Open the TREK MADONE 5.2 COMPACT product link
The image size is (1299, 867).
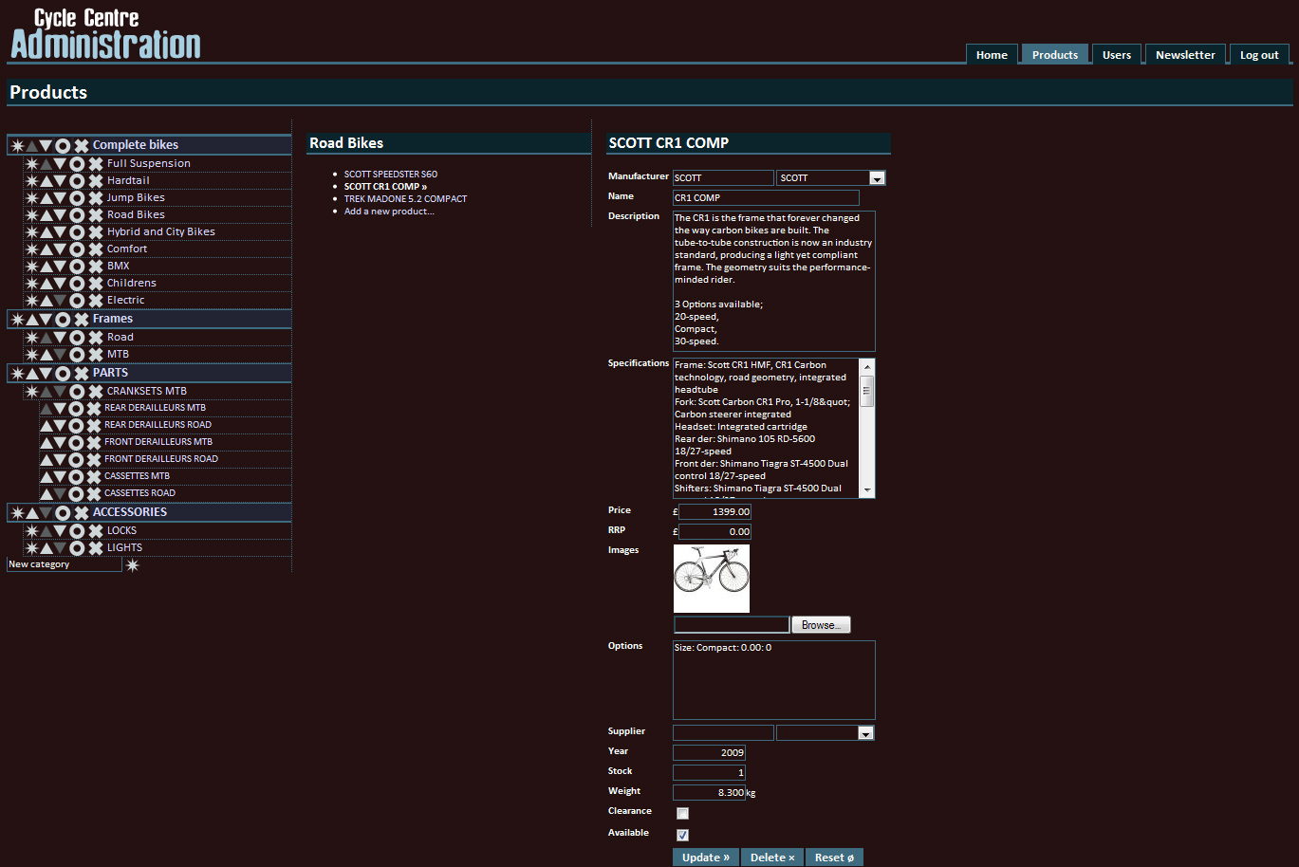(x=405, y=199)
